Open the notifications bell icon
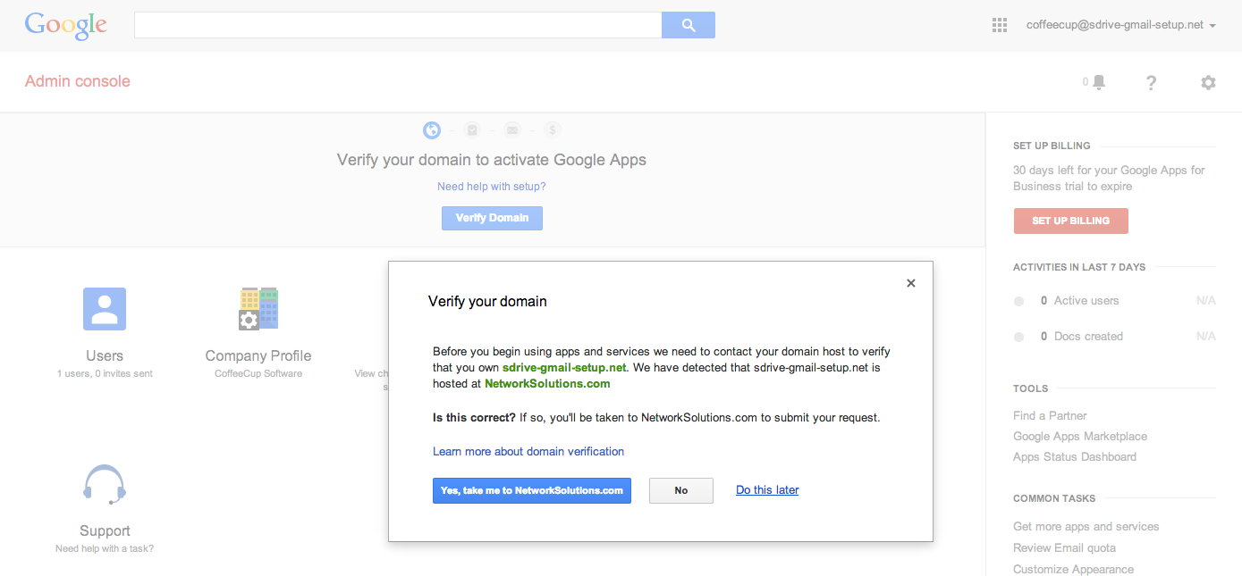The width and height of the screenshot is (1242, 576). coord(1098,82)
